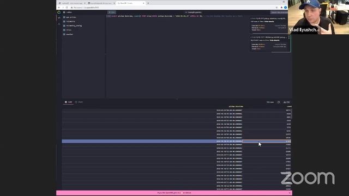Image resolution: width=349 pixels, height=196 pixels.
Task: Hide details of first query notification
Action: [x=269, y=22]
